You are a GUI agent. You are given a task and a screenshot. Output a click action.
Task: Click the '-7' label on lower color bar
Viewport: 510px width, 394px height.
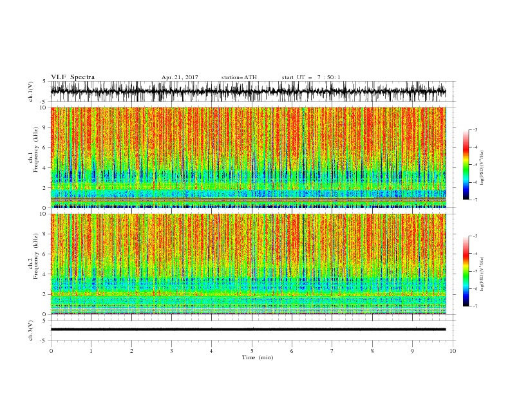tap(475, 306)
